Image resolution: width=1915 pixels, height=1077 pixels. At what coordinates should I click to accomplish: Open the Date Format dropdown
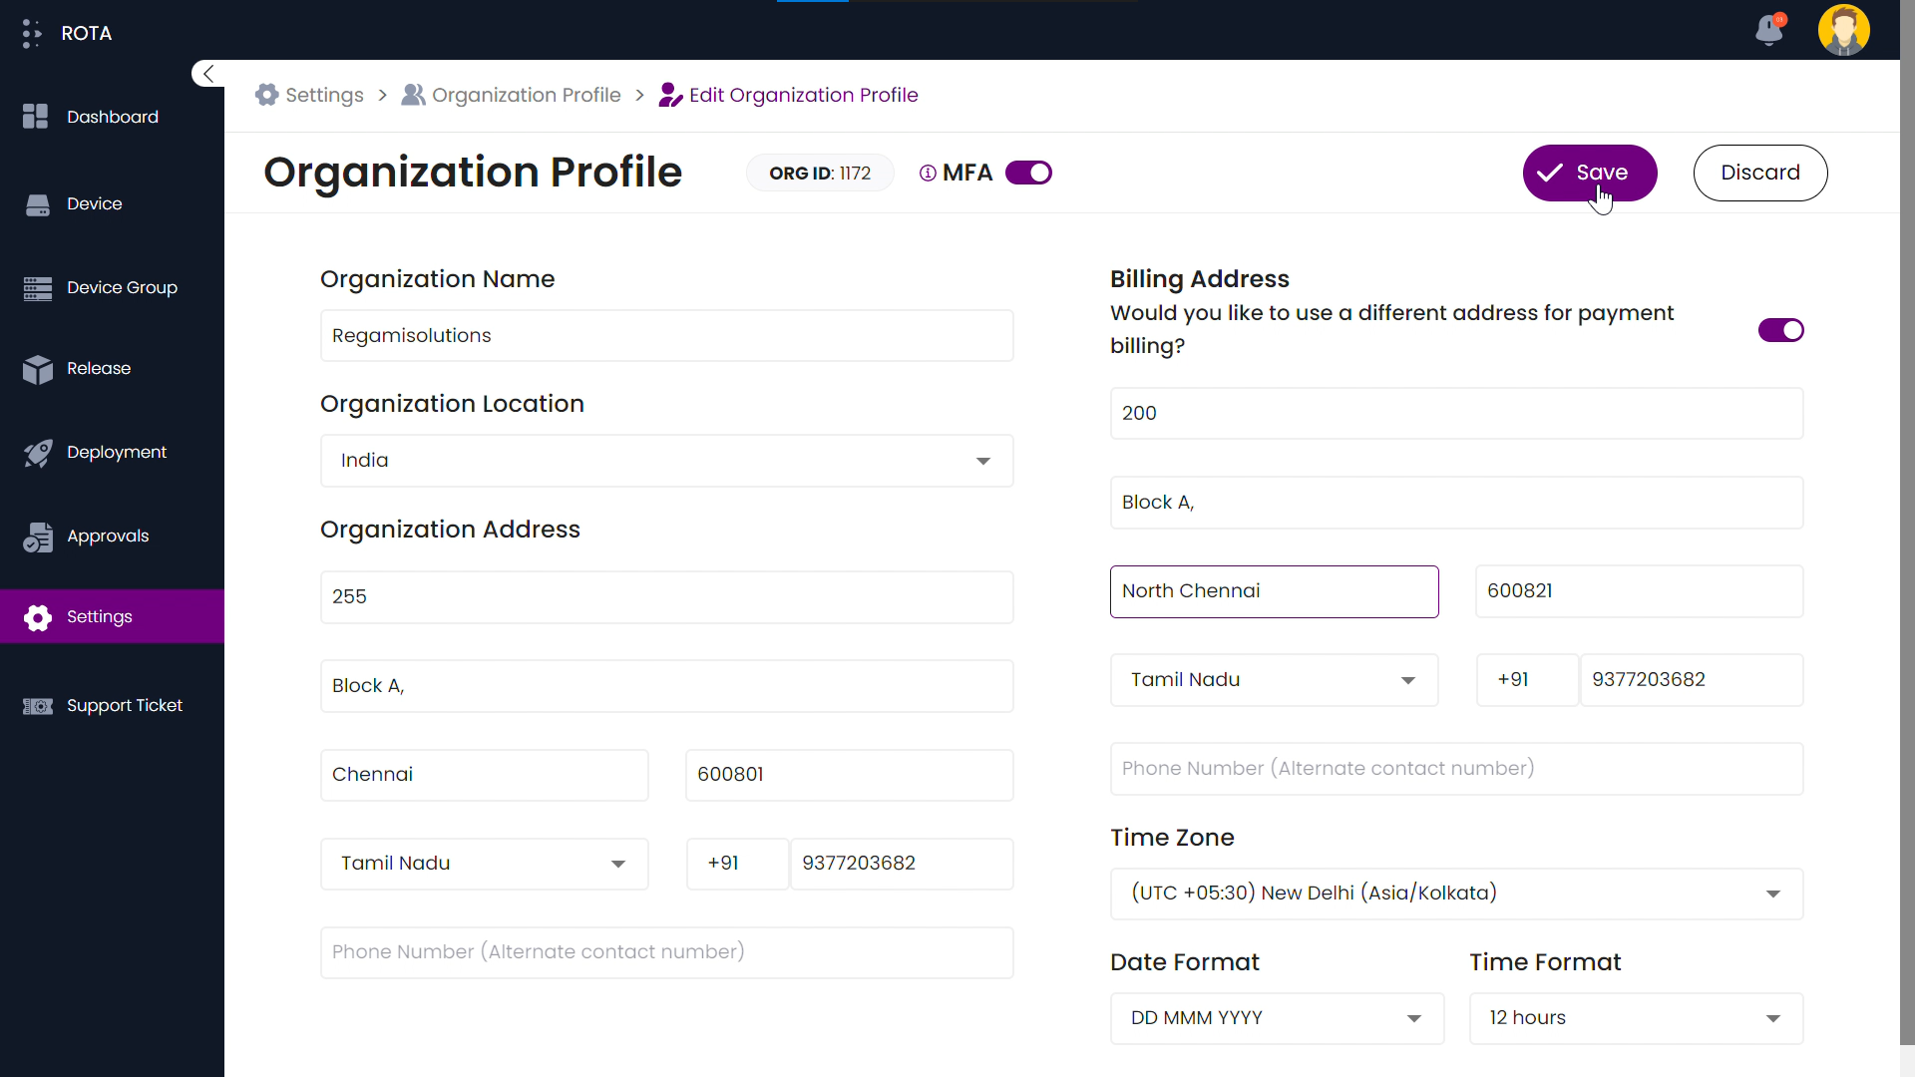pos(1276,1018)
